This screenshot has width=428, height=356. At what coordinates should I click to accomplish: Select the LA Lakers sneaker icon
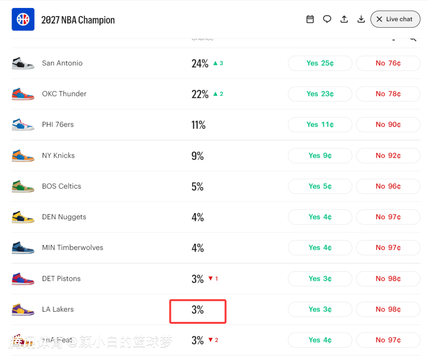(23, 309)
